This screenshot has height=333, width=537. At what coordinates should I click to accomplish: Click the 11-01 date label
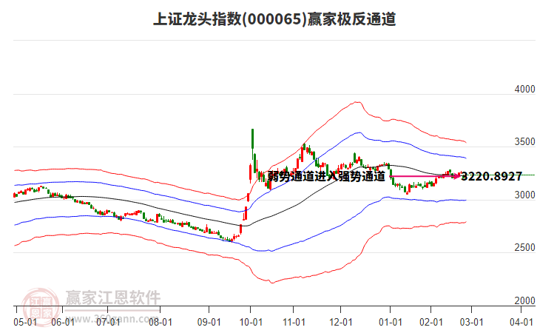point(294,323)
